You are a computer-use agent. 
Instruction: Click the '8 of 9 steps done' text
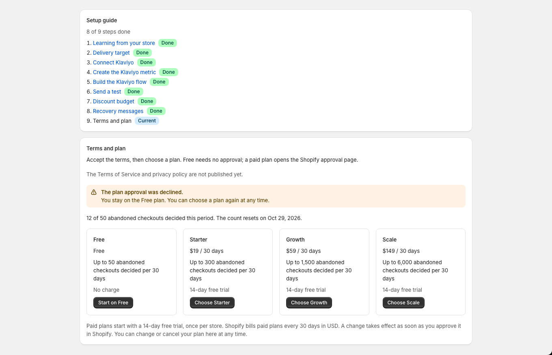(x=108, y=32)
